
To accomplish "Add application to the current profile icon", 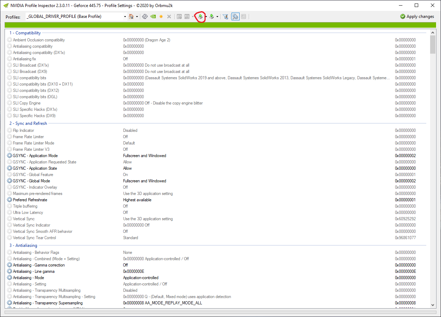I will click(179, 16).
